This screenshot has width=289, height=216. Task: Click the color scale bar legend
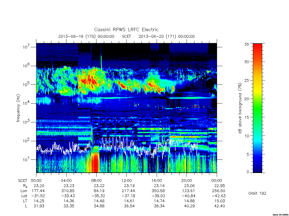pos(257,108)
